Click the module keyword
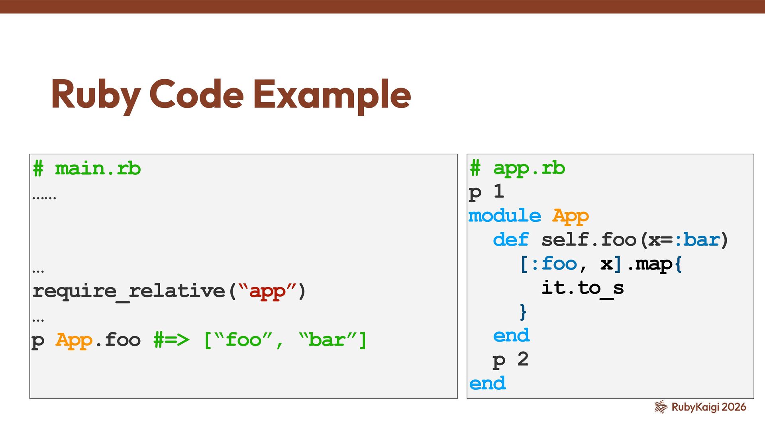 point(504,216)
